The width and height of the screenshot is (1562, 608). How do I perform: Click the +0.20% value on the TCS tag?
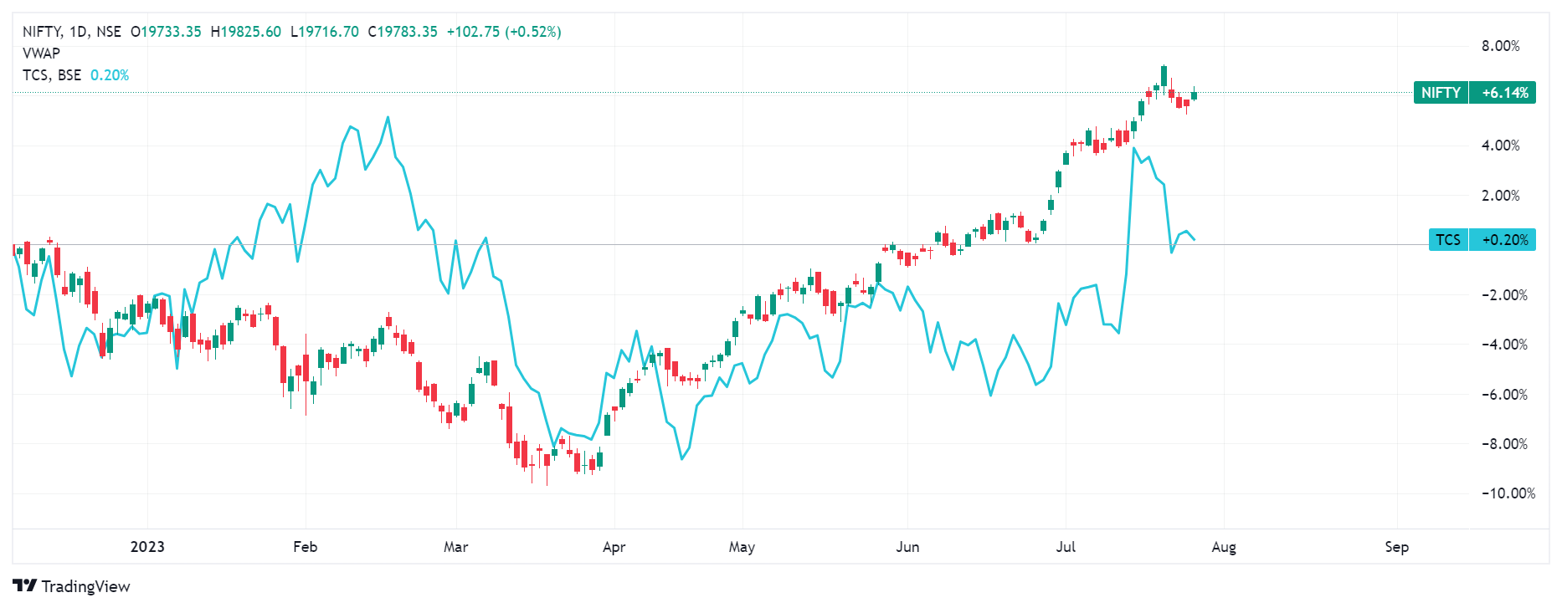(1504, 240)
